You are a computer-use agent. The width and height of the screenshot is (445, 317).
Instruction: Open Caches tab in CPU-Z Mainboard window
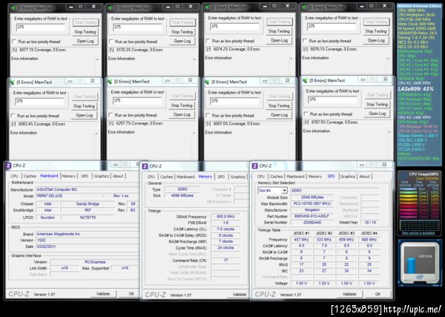[30, 176]
